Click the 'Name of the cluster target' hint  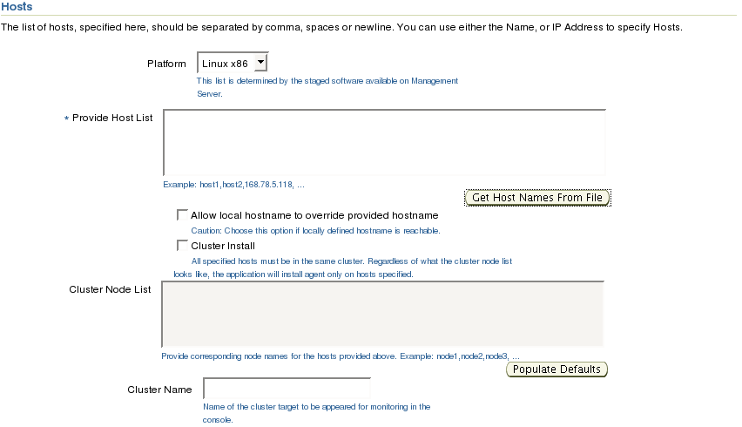coord(317,413)
